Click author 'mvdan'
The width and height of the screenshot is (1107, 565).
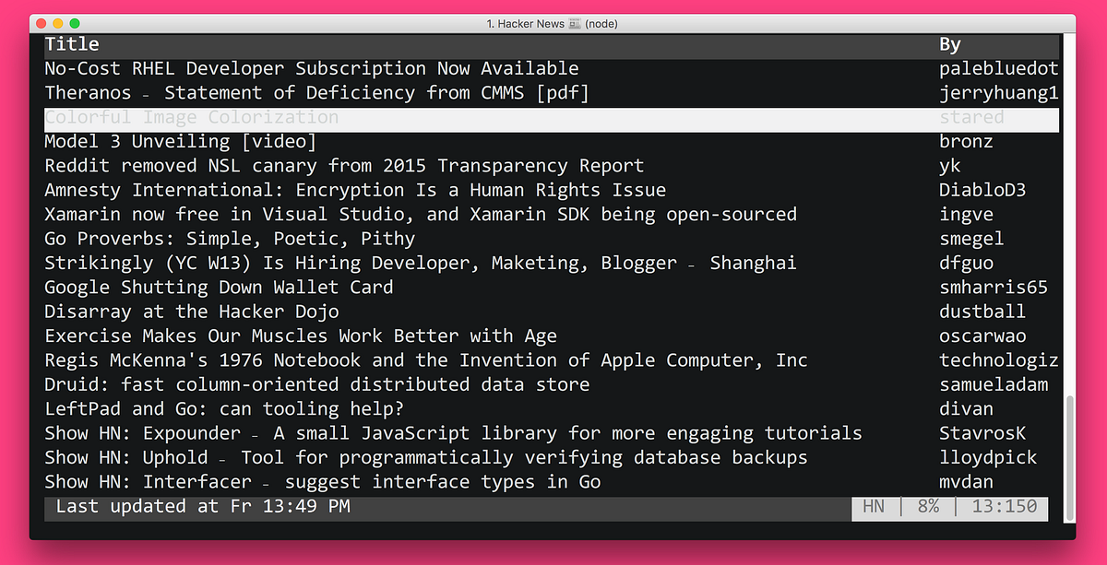click(x=967, y=481)
